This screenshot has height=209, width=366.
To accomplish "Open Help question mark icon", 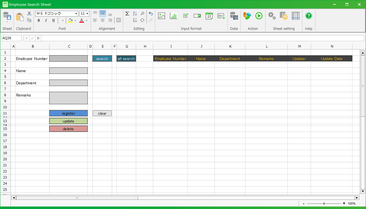I will click(x=308, y=16).
